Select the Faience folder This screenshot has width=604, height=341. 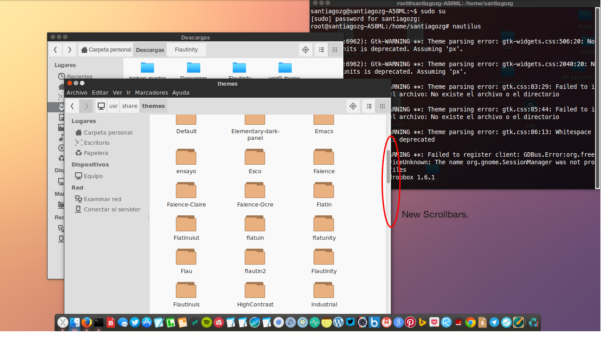pyautogui.click(x=324, y=161)
